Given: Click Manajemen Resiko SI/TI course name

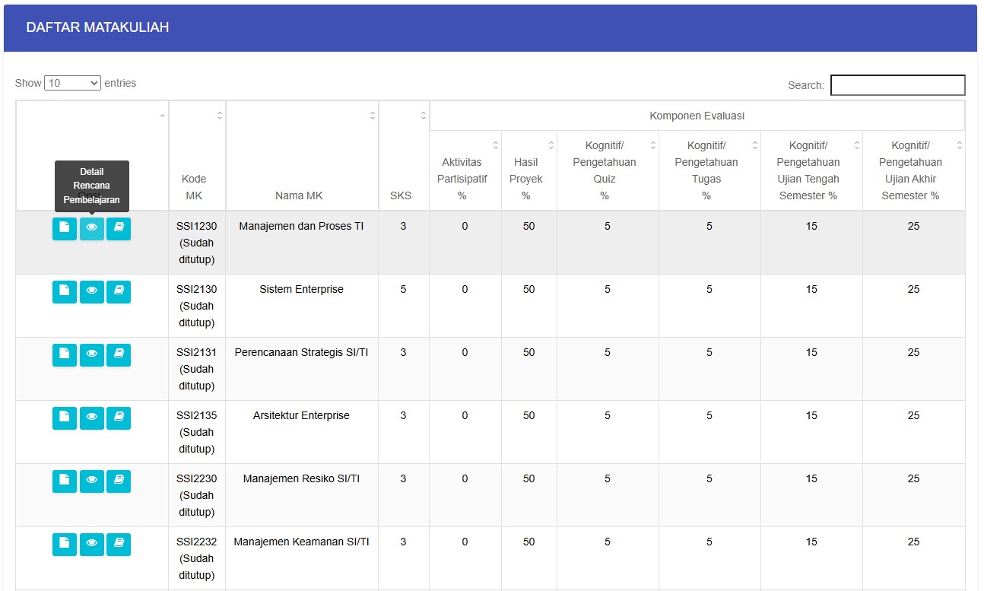Looking at the screenshot, I should point(301,478).
